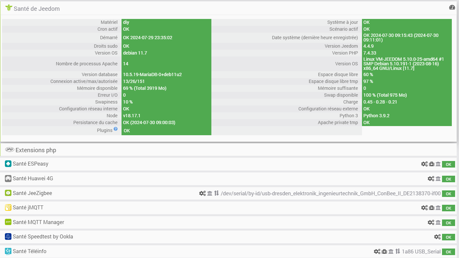Click the OK badge in the Santé JeeZigbee row
This screenshot has width=459, height=258.
[449, 194]
